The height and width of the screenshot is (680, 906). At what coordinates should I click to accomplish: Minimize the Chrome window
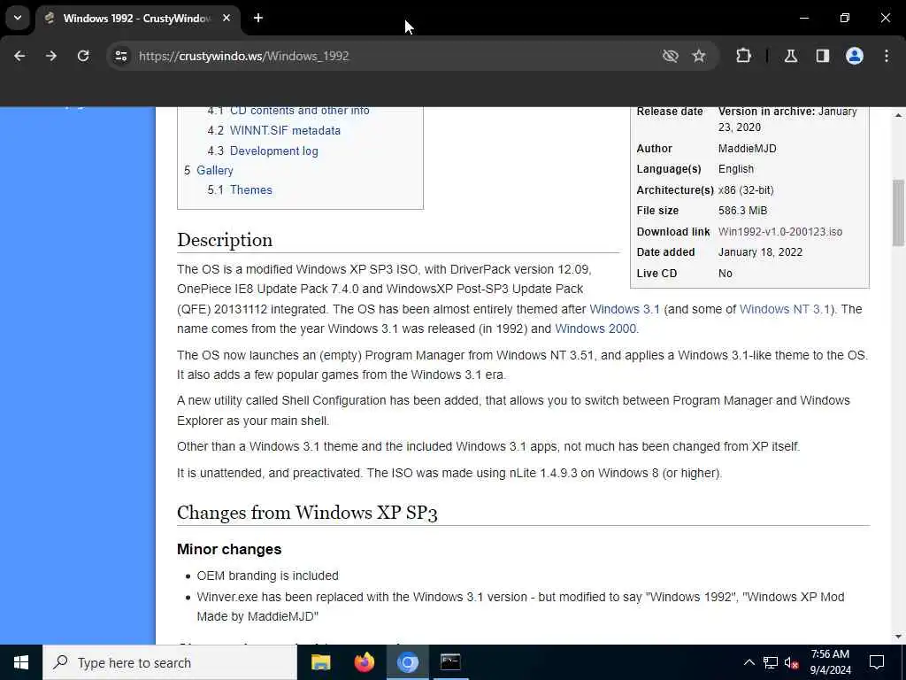tap(803, 18)
